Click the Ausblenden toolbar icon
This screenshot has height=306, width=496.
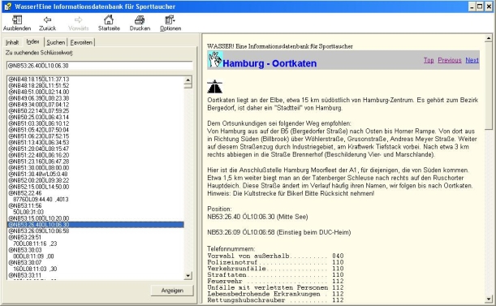(17, 20)
